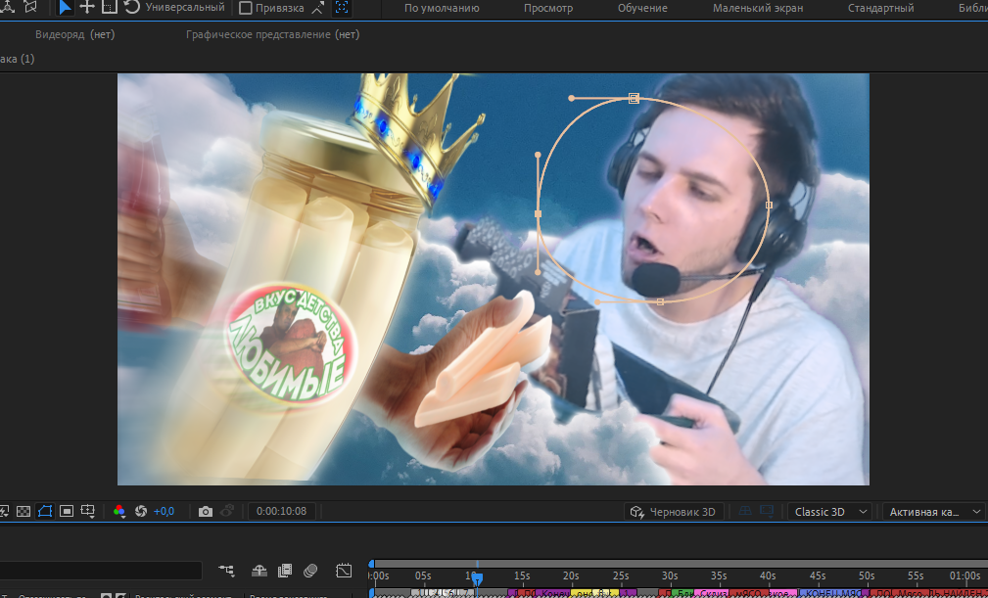Open the Графическое представление (нет) panel tab
Screen dimensions: 988x598
[x=273, y=34]
